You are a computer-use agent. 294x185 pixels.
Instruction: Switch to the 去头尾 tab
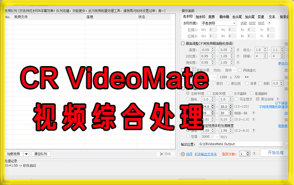237,17
